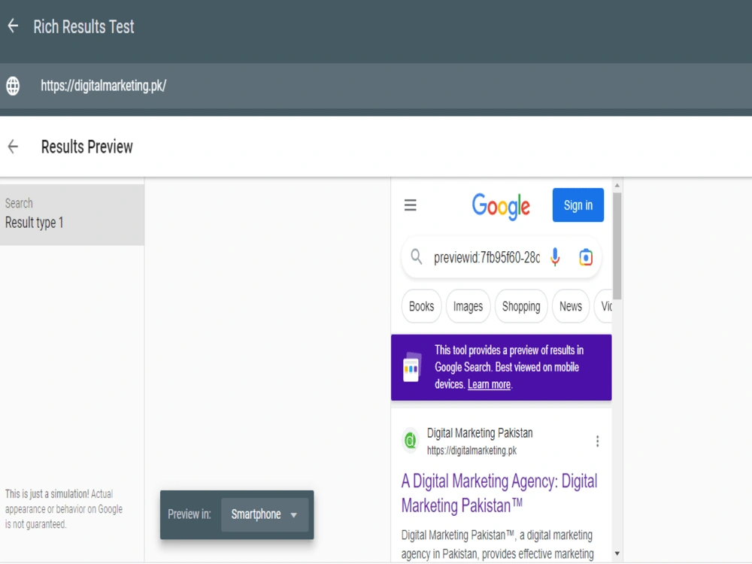Viewport: 752px width, 564px height.
Task: Click the Rich Results Test title
Action: (83, 27)
